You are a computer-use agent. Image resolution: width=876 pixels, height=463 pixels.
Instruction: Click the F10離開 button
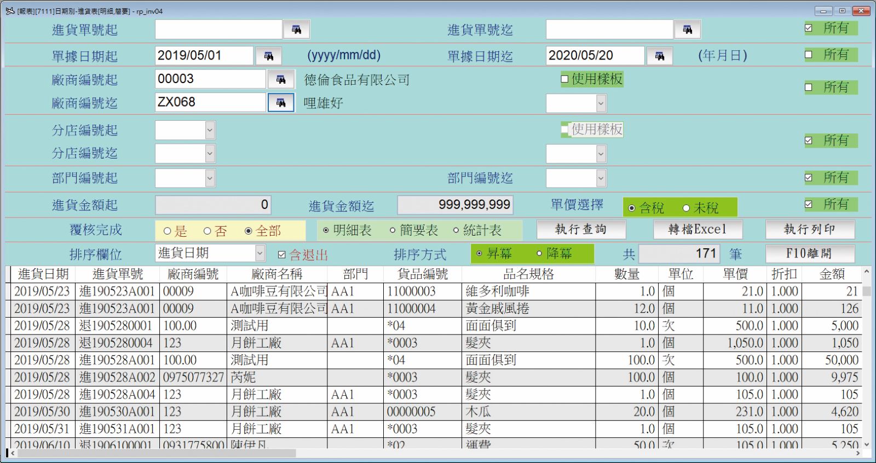810,254
